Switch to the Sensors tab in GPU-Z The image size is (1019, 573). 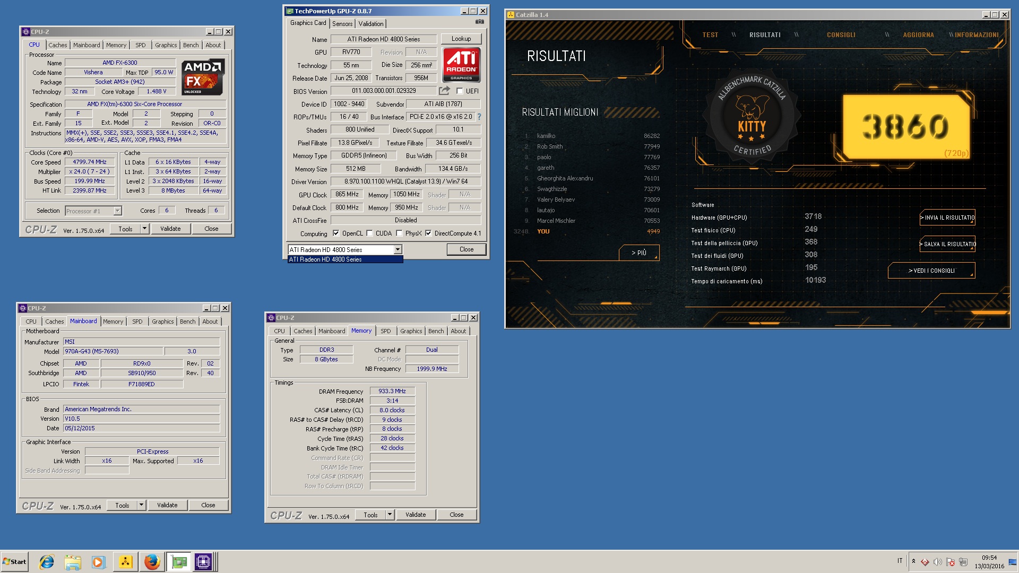[x=342, y=23]
